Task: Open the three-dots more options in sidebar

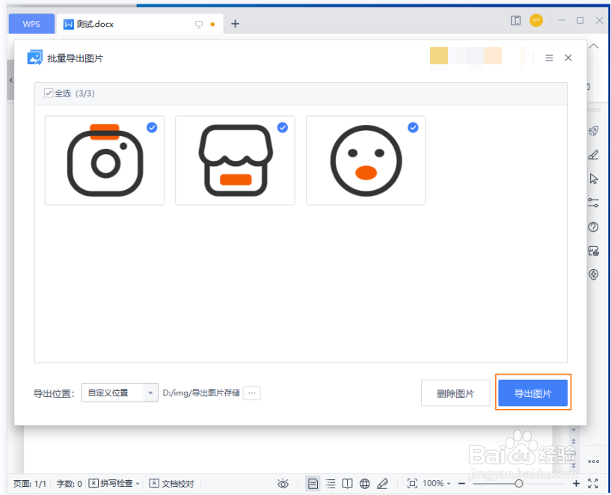Action: click(x=594, y=461)
